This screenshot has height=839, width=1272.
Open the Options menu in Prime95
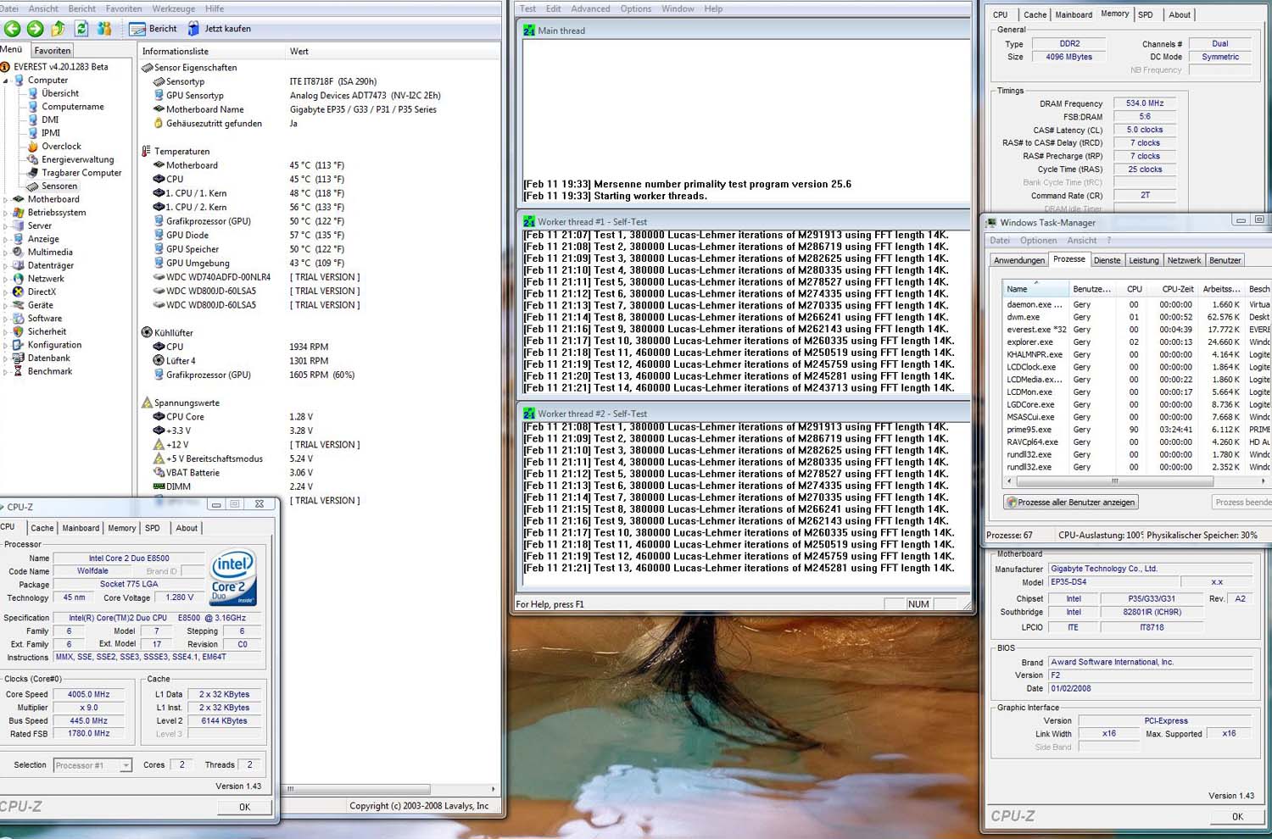(636, 8)
